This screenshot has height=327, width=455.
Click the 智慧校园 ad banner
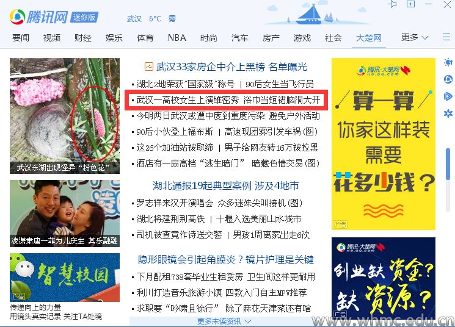pos(65,278)
